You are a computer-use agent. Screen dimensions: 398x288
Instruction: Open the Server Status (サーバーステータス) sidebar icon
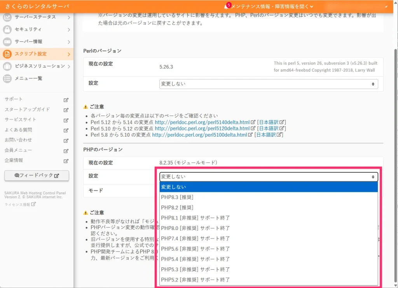click(x=7, y=17)
